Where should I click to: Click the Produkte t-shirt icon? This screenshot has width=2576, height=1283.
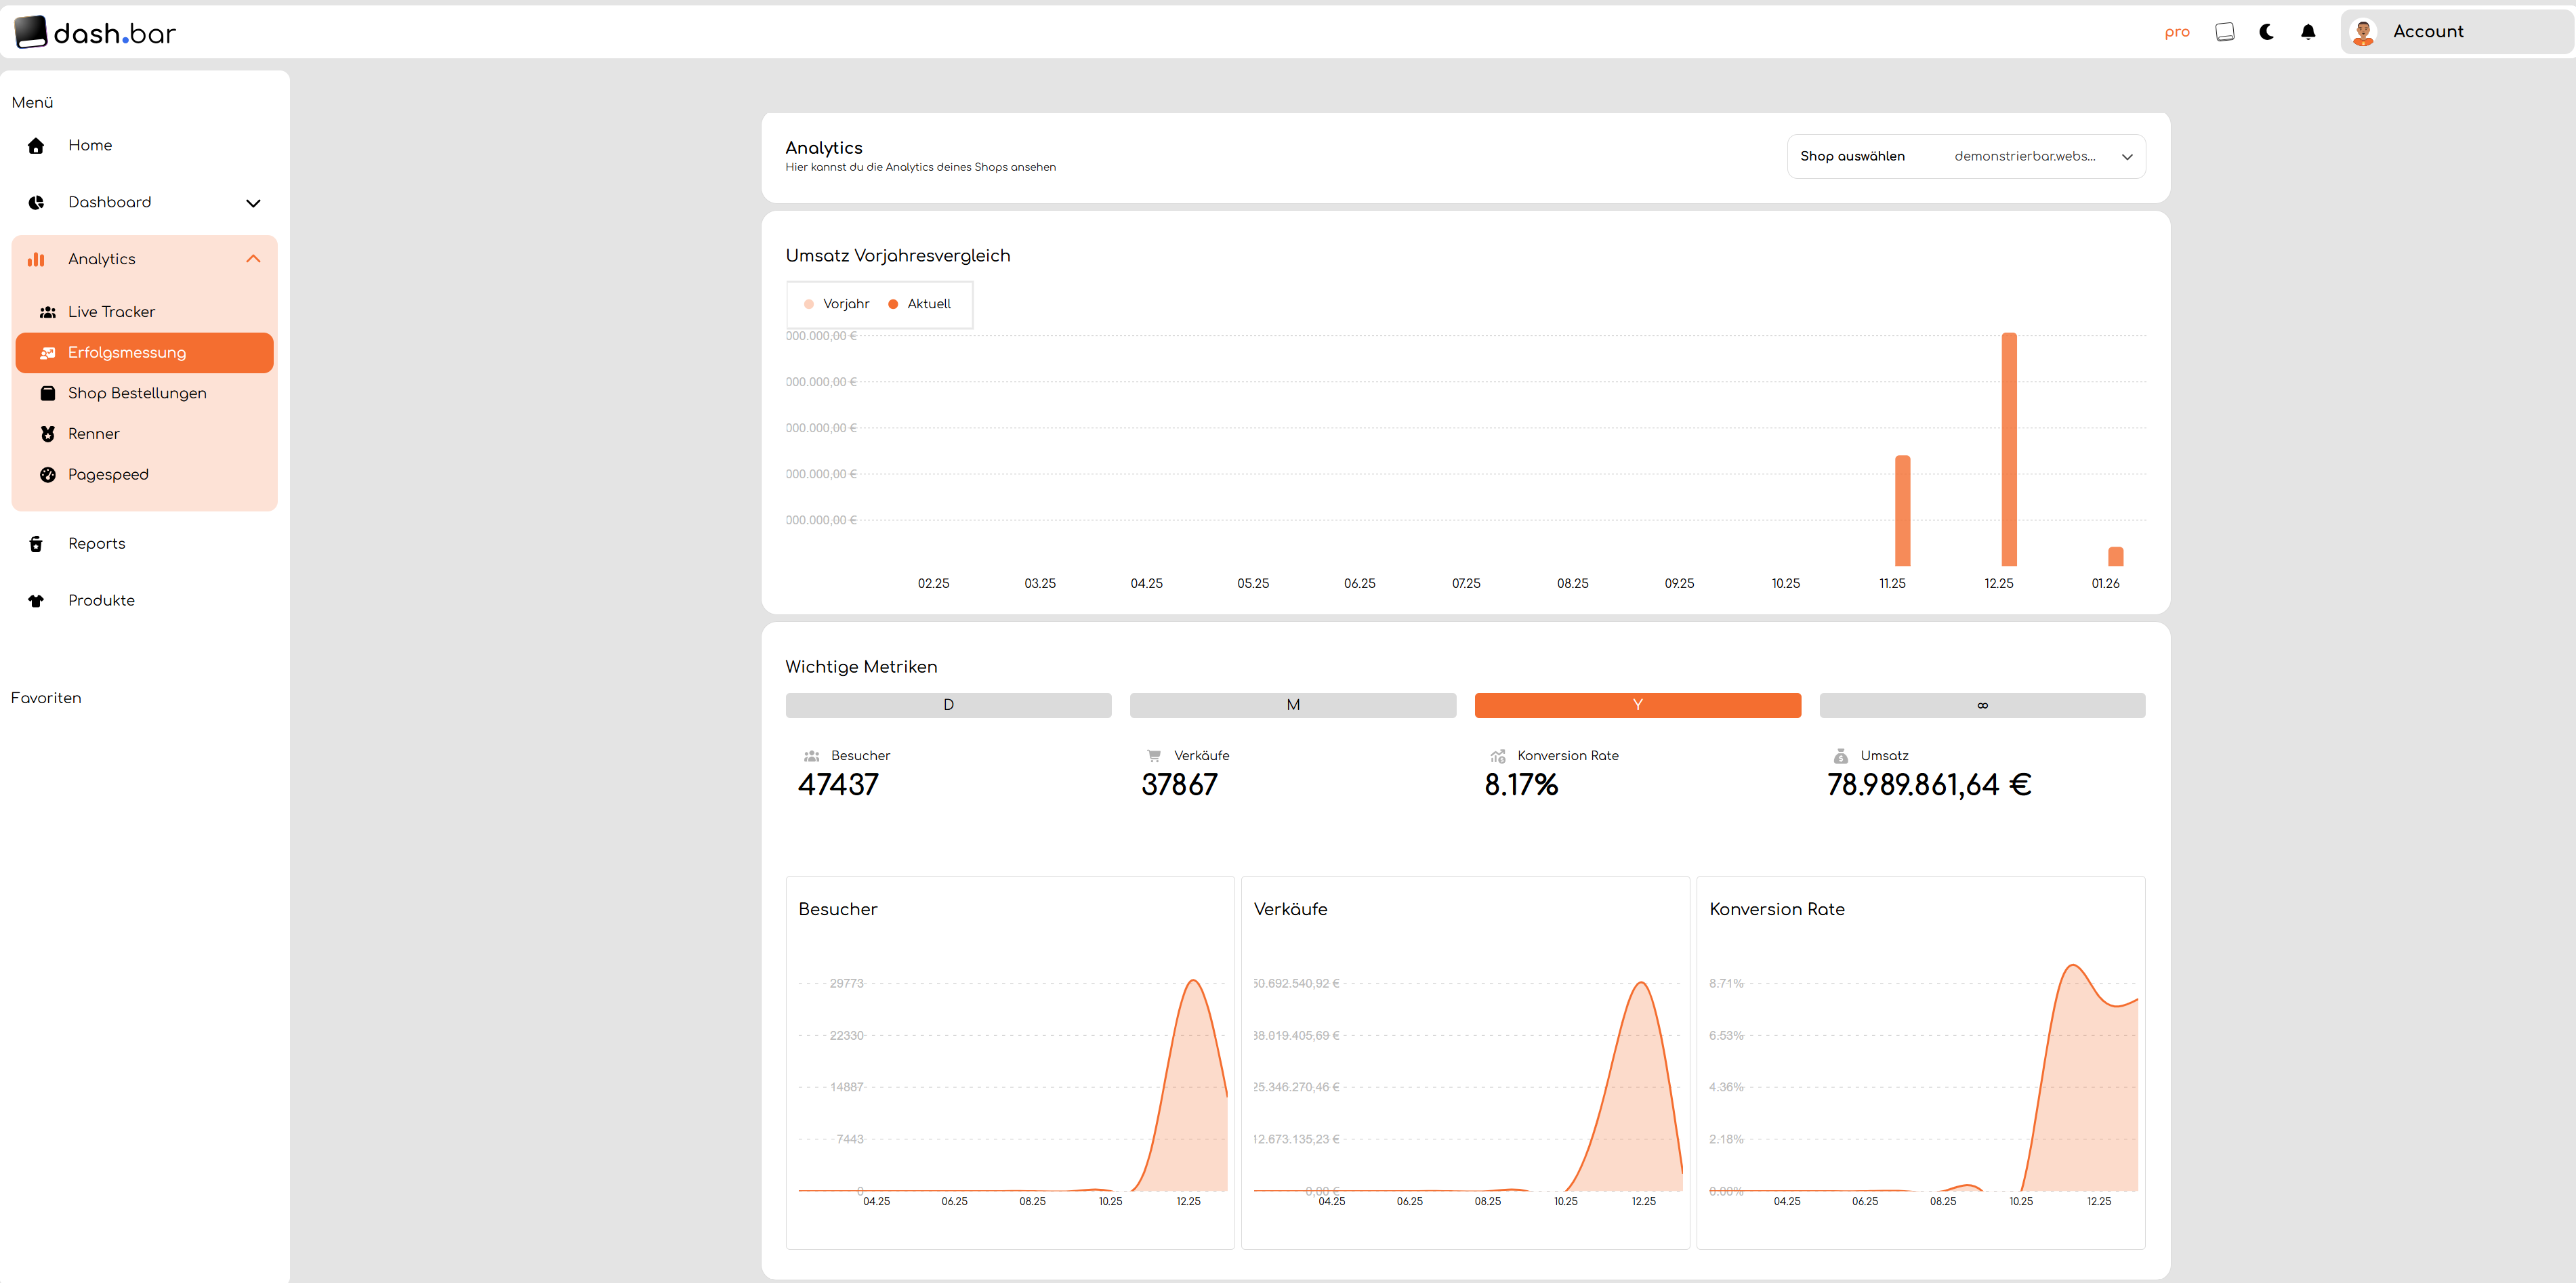click(36, 601)
